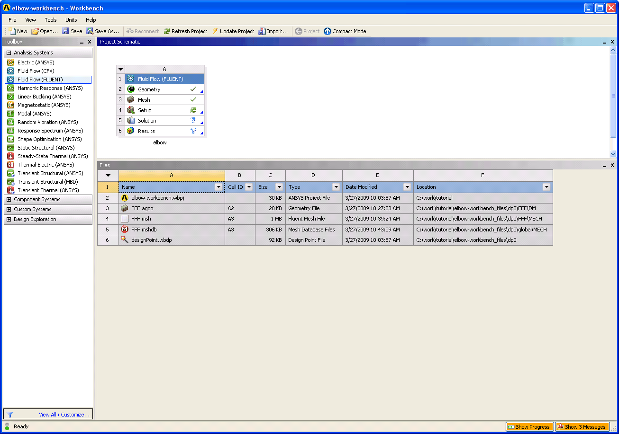The height and width of the screenshot is (434, 619).
Task: Expand the Component Systems group
Action: point(9,200)
